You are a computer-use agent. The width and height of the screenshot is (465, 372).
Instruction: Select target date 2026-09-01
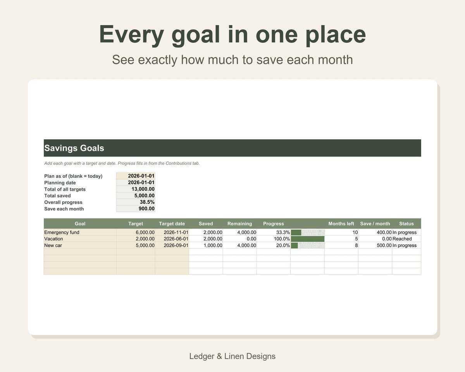point(172,246)
